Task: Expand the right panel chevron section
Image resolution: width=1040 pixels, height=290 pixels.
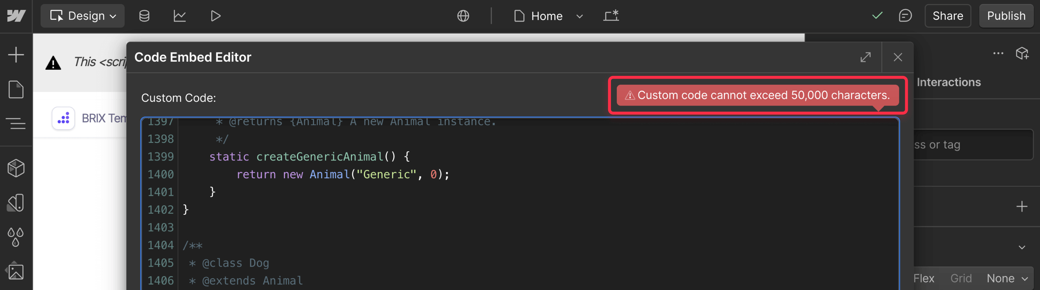Action: point(1021,247)
